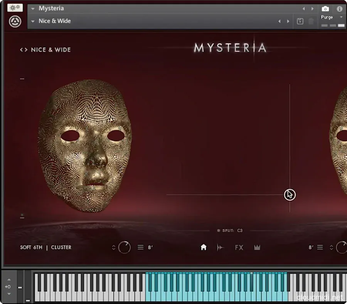Select the playhead icon beside the Home button

(221, 247)
